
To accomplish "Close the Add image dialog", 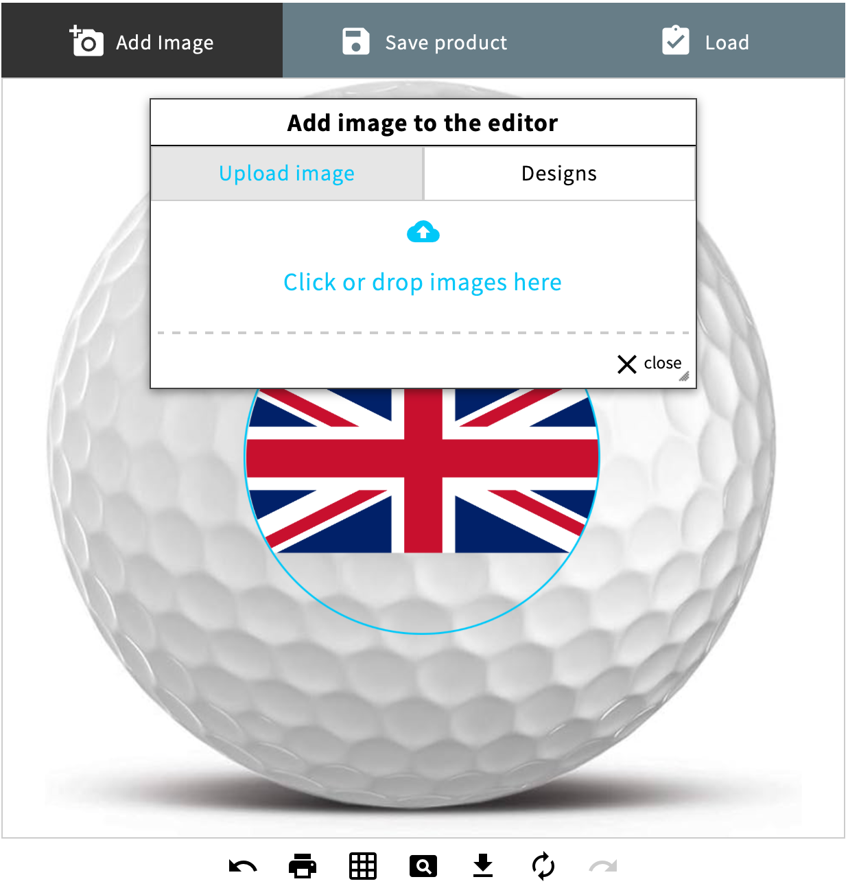I will click(x=649, y=363).
